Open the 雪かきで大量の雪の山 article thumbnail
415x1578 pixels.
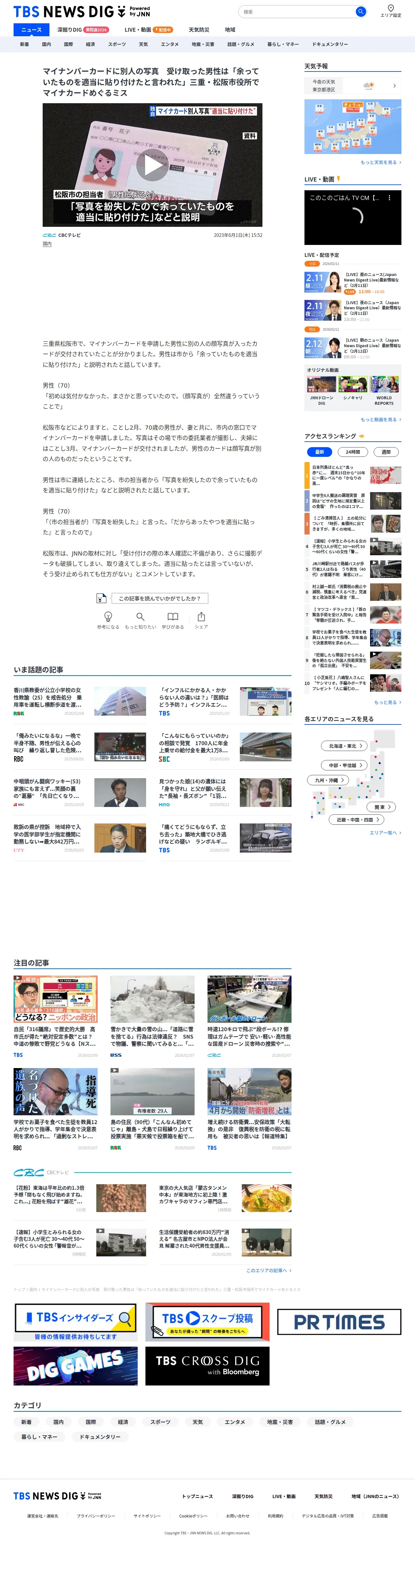click(x=153, y=999)
